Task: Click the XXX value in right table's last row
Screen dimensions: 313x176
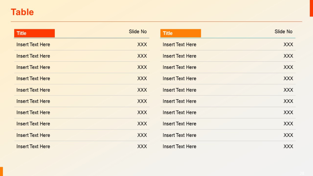Action: 288,146
